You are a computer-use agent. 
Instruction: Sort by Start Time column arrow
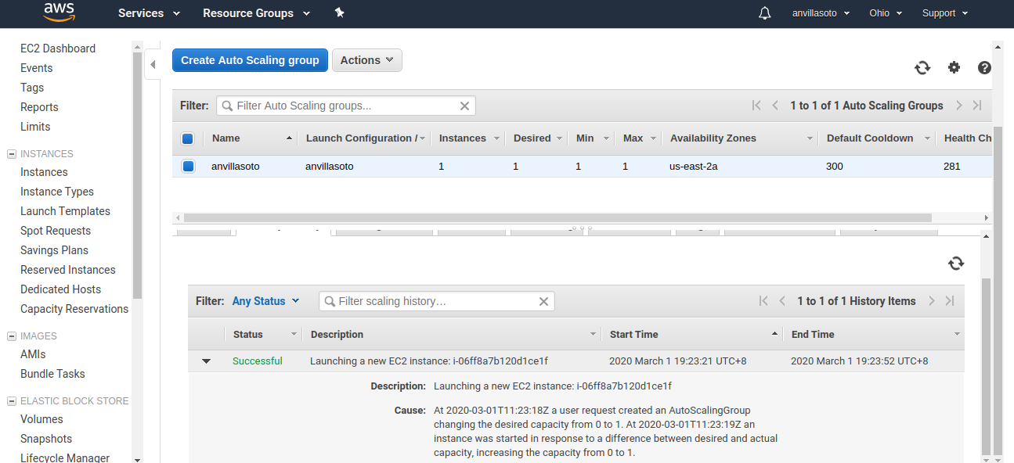pos(774,334)
